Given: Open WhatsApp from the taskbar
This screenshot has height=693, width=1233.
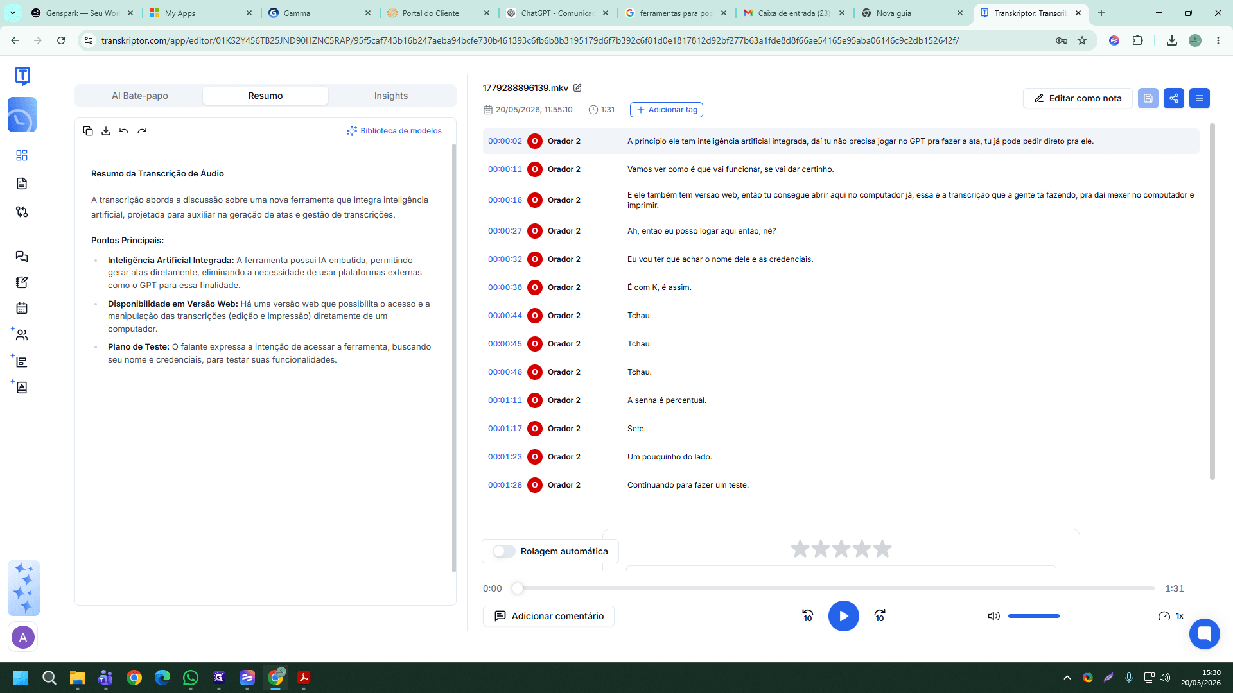Looking at the screenshot, I should pyautogui.click(x=191, y=678).
